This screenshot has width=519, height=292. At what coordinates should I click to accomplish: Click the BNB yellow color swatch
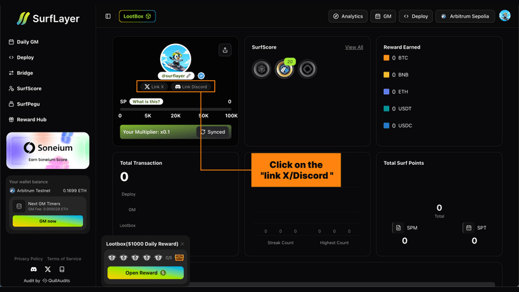pyautogui.click(x=387, y=74)
